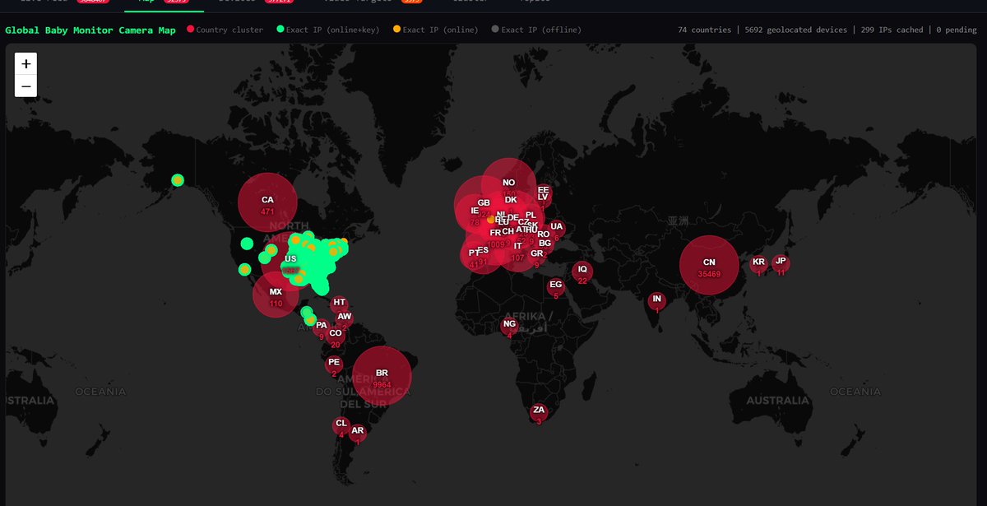Screen dimensions: 987x506
Task: Click the red Country cluster legend dot
Action: coord(191,30)
